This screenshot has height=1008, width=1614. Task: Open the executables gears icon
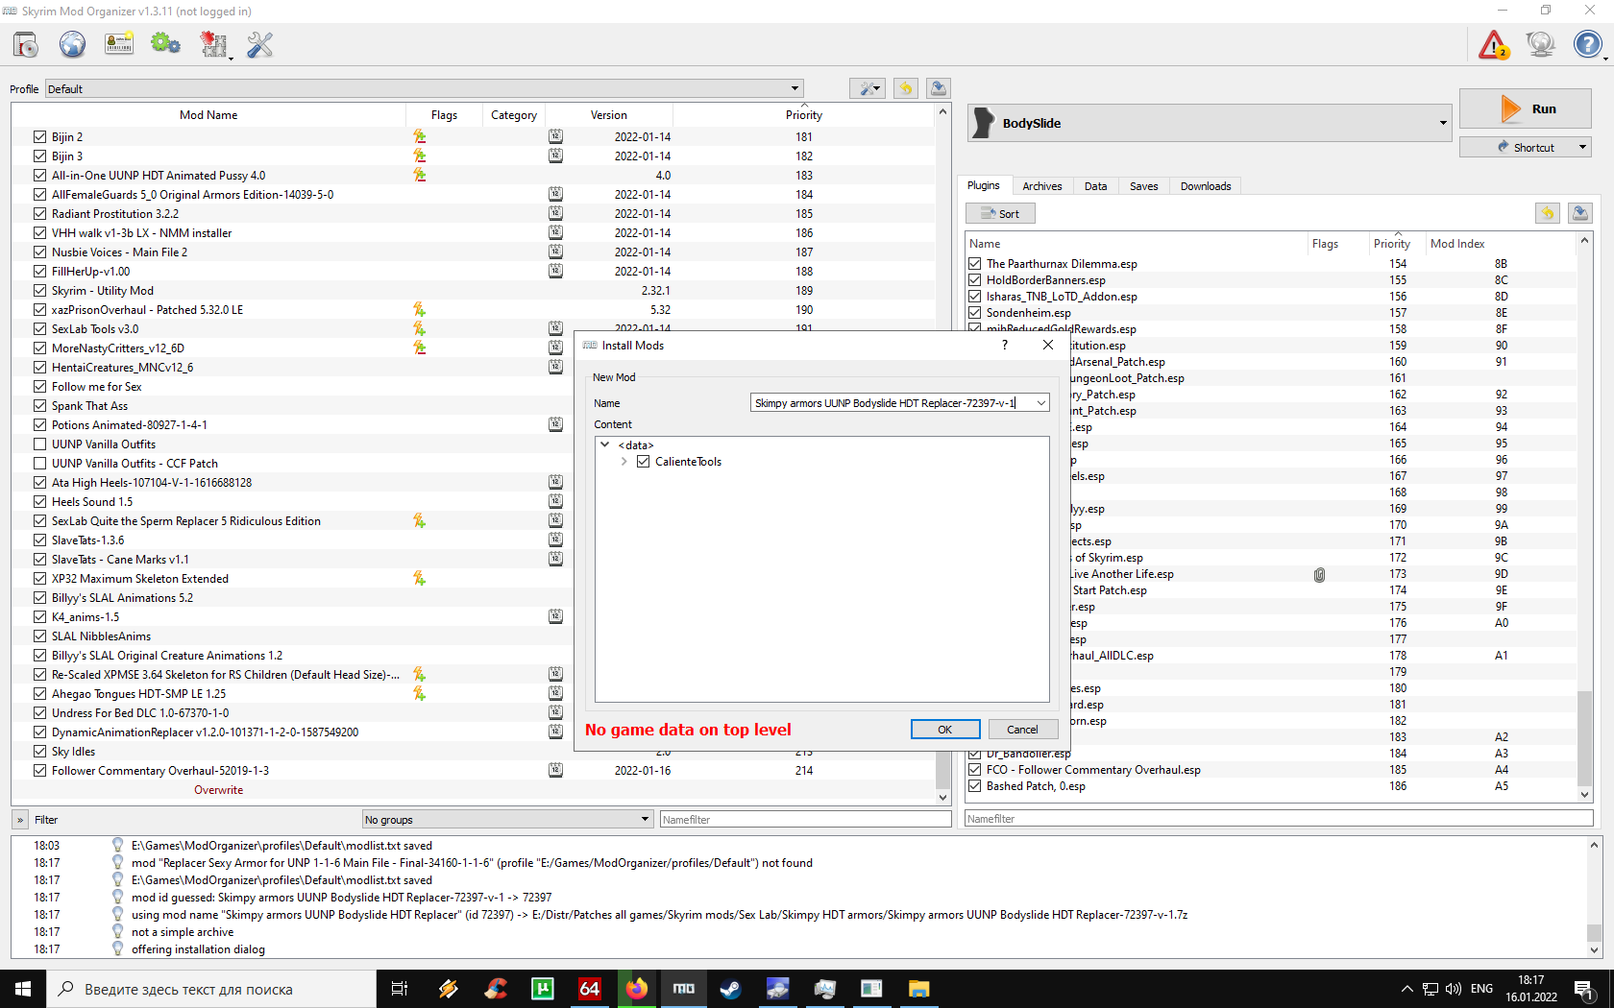click(x=165, y=44)
